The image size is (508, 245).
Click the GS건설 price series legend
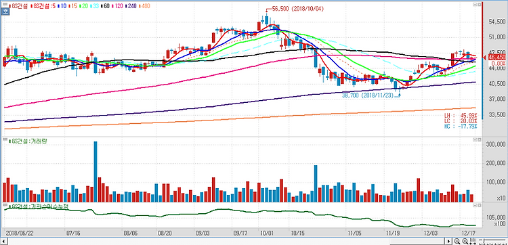[18, 6]
